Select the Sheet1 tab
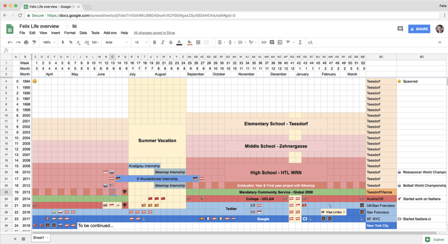Viewport: 448px width, 244px height. [40, 238]
